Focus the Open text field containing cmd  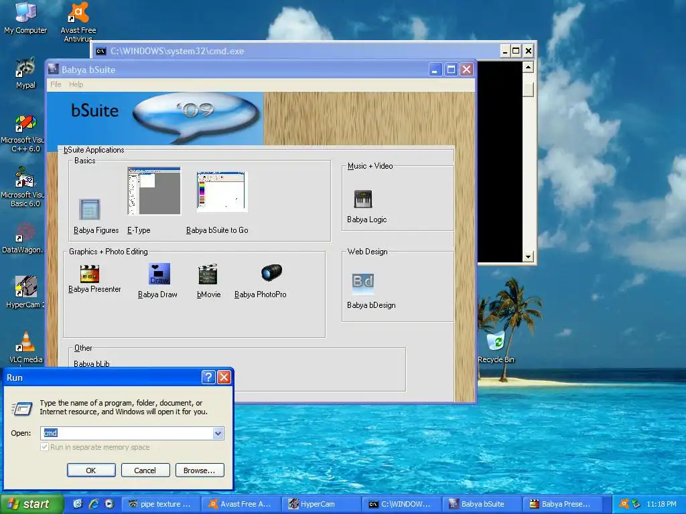tap(127, 433)
